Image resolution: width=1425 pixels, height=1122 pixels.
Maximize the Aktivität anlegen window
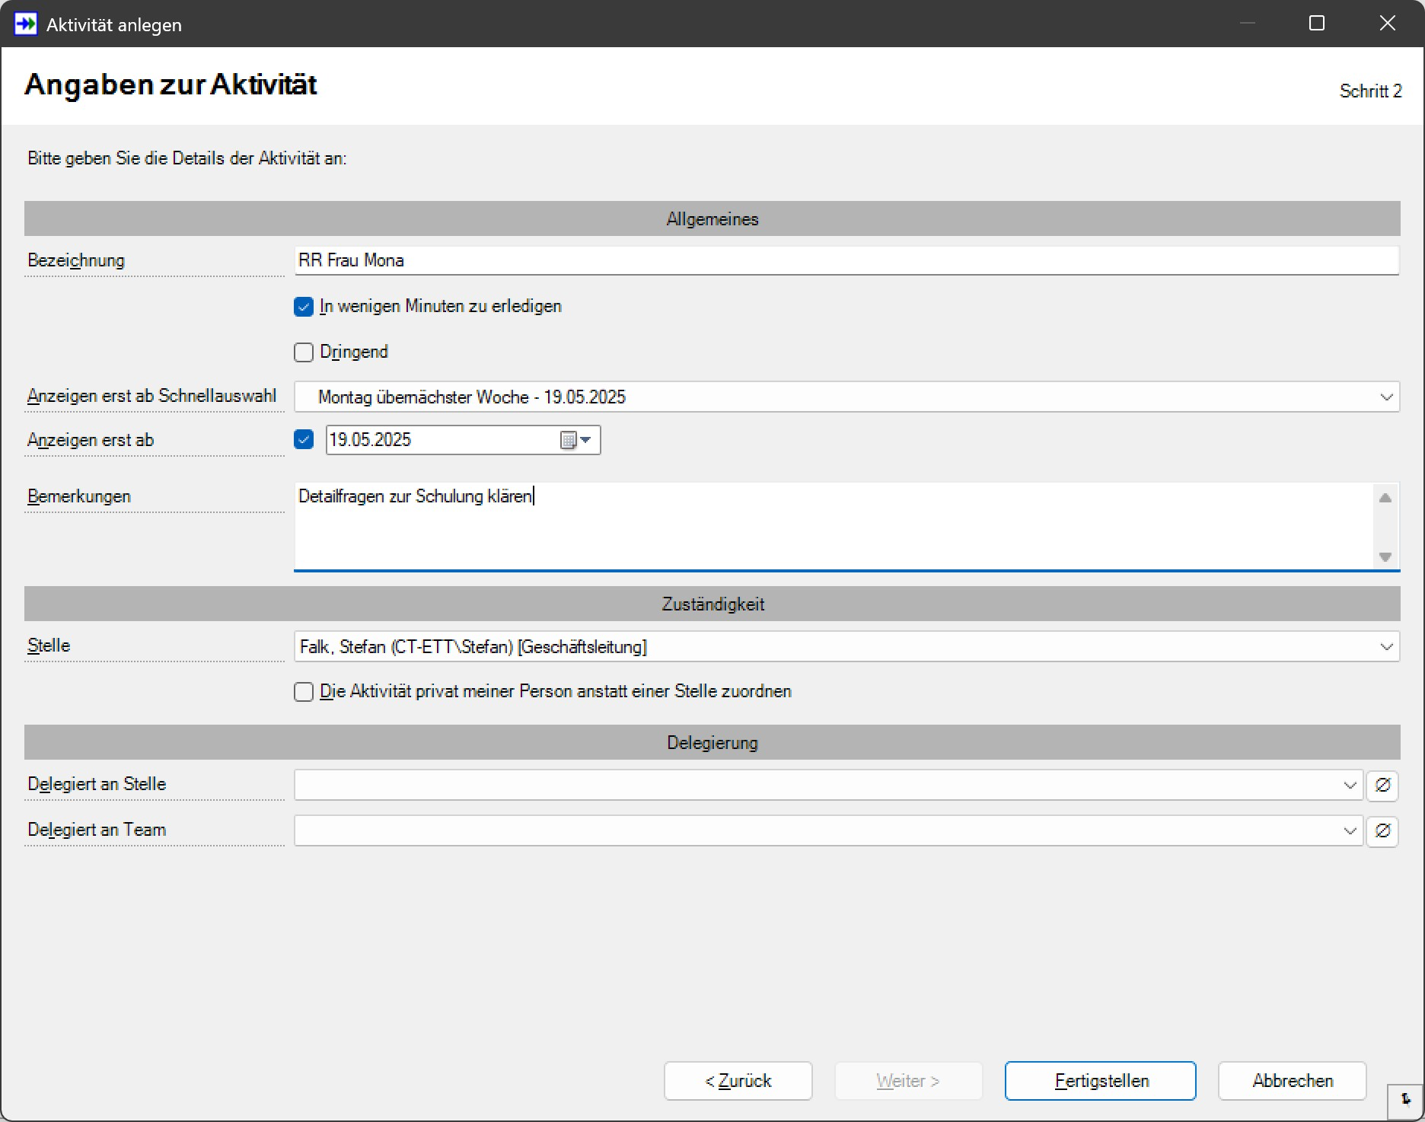(x=1316, y=24)
